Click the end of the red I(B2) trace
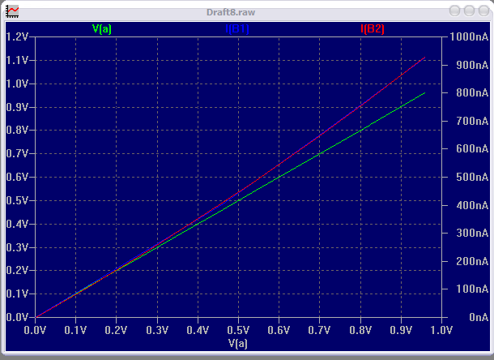 [425, 58]
